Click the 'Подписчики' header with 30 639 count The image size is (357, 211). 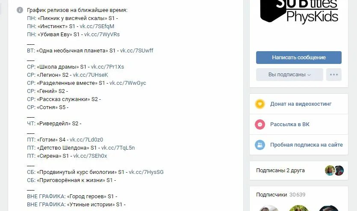pos(280,195)
